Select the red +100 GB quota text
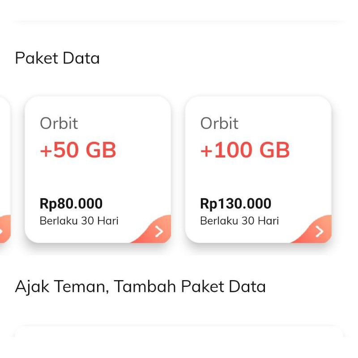Viewport: 358px width, 358px height. point(245,150)
